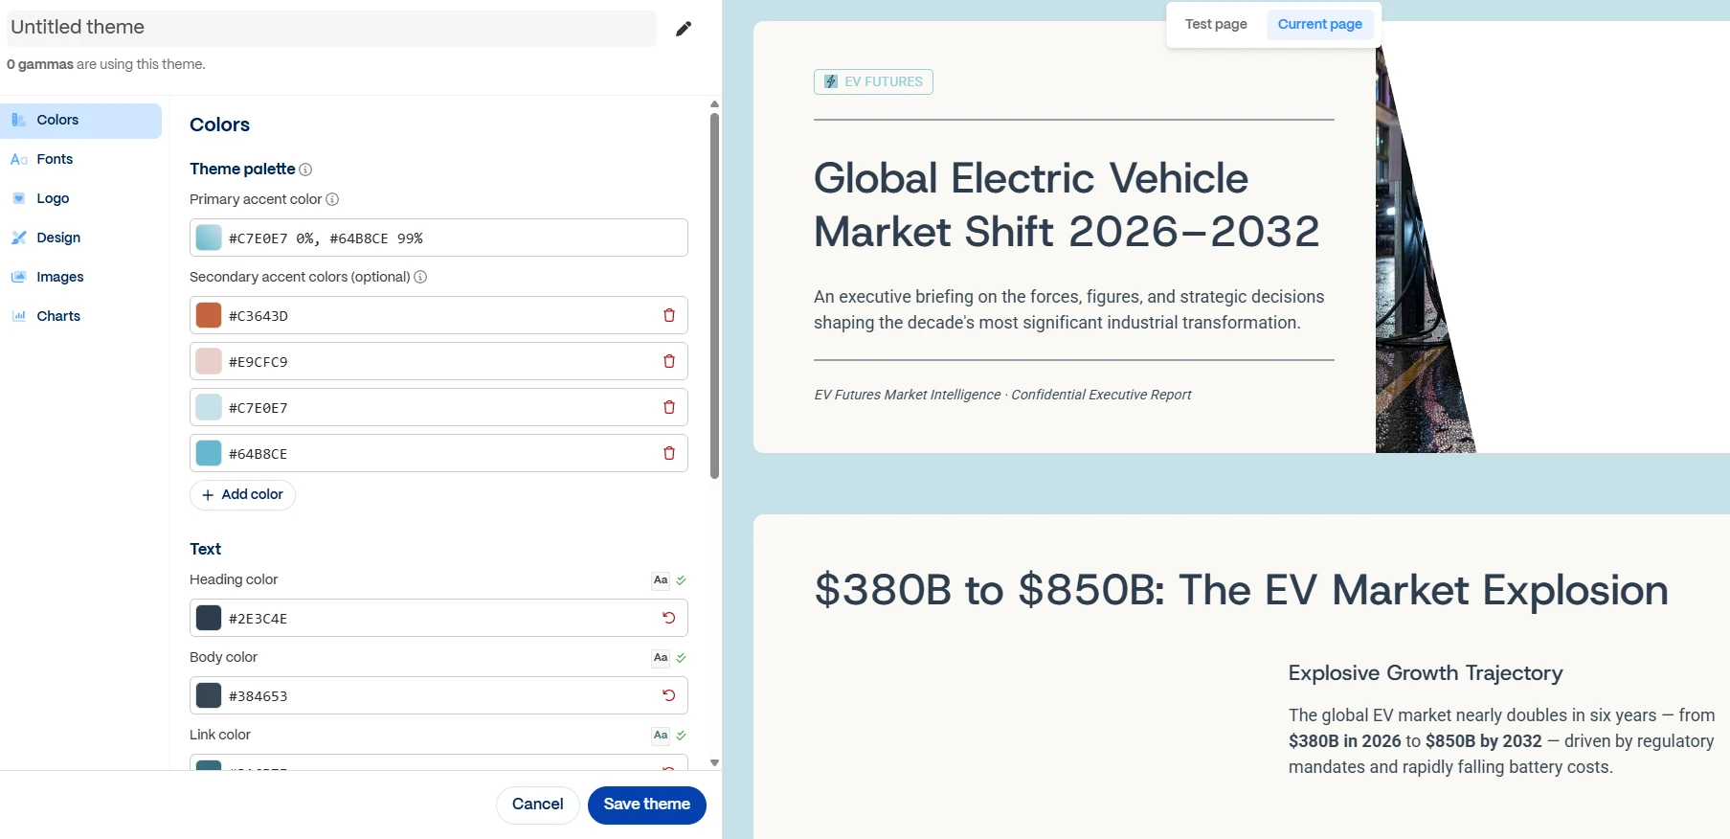Switch preview to Test page
Viewport: 1730px width, 839px height.
tap(1216, 24)
